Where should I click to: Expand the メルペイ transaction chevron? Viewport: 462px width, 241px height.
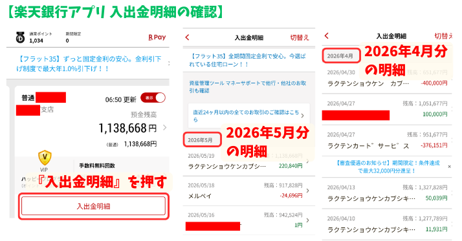(x=307, y=191)
